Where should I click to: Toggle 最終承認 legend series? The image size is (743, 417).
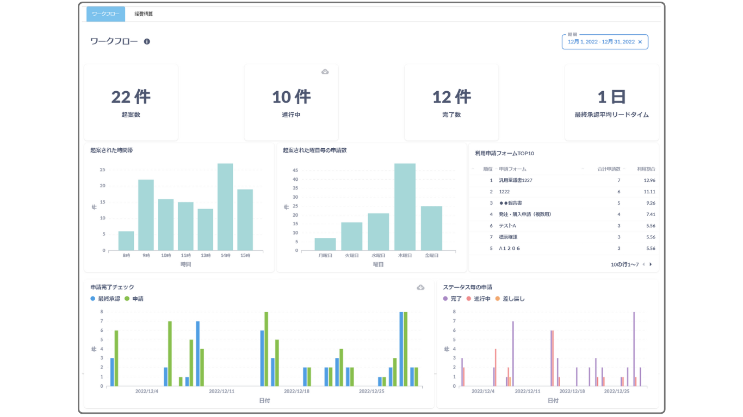[106, 299]
